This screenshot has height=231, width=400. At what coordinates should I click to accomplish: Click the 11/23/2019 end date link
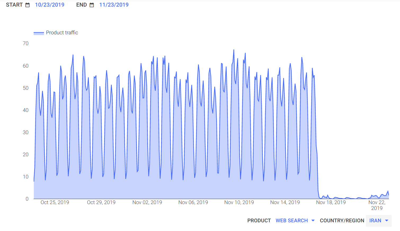[x=114, y=4]
